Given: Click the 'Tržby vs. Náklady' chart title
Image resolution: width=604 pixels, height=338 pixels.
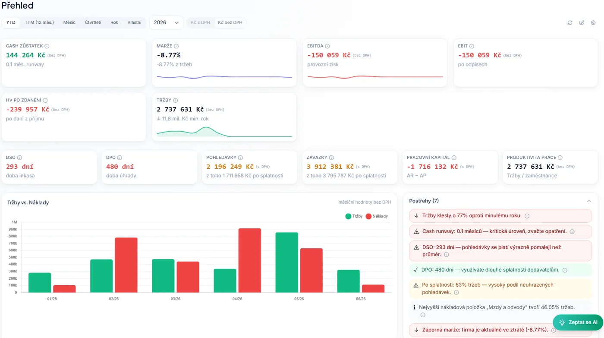Looking at the screenshot, I should pos(28,202).
